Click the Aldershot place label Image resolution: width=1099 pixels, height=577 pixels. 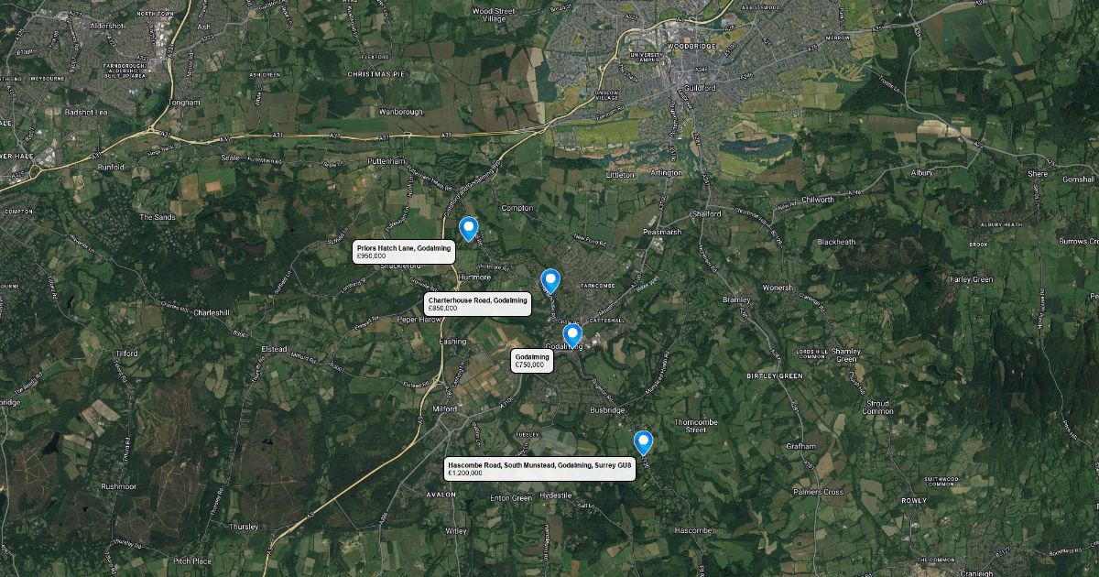(x=105, y=26)
